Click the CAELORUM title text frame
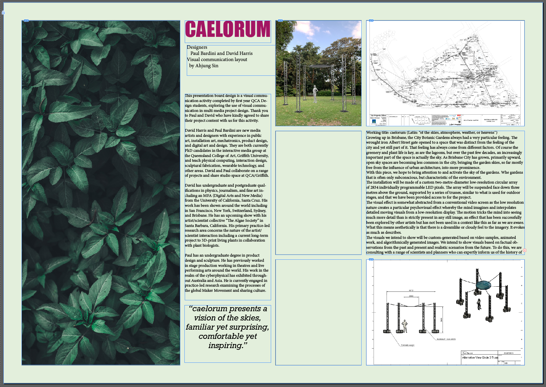 tap(228, 31)
